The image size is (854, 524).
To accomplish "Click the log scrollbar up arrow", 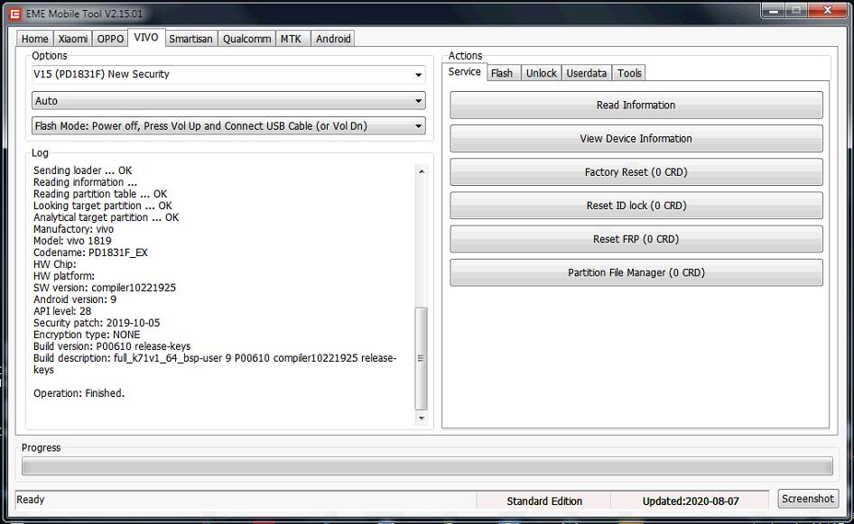I will tap(421, 170).
